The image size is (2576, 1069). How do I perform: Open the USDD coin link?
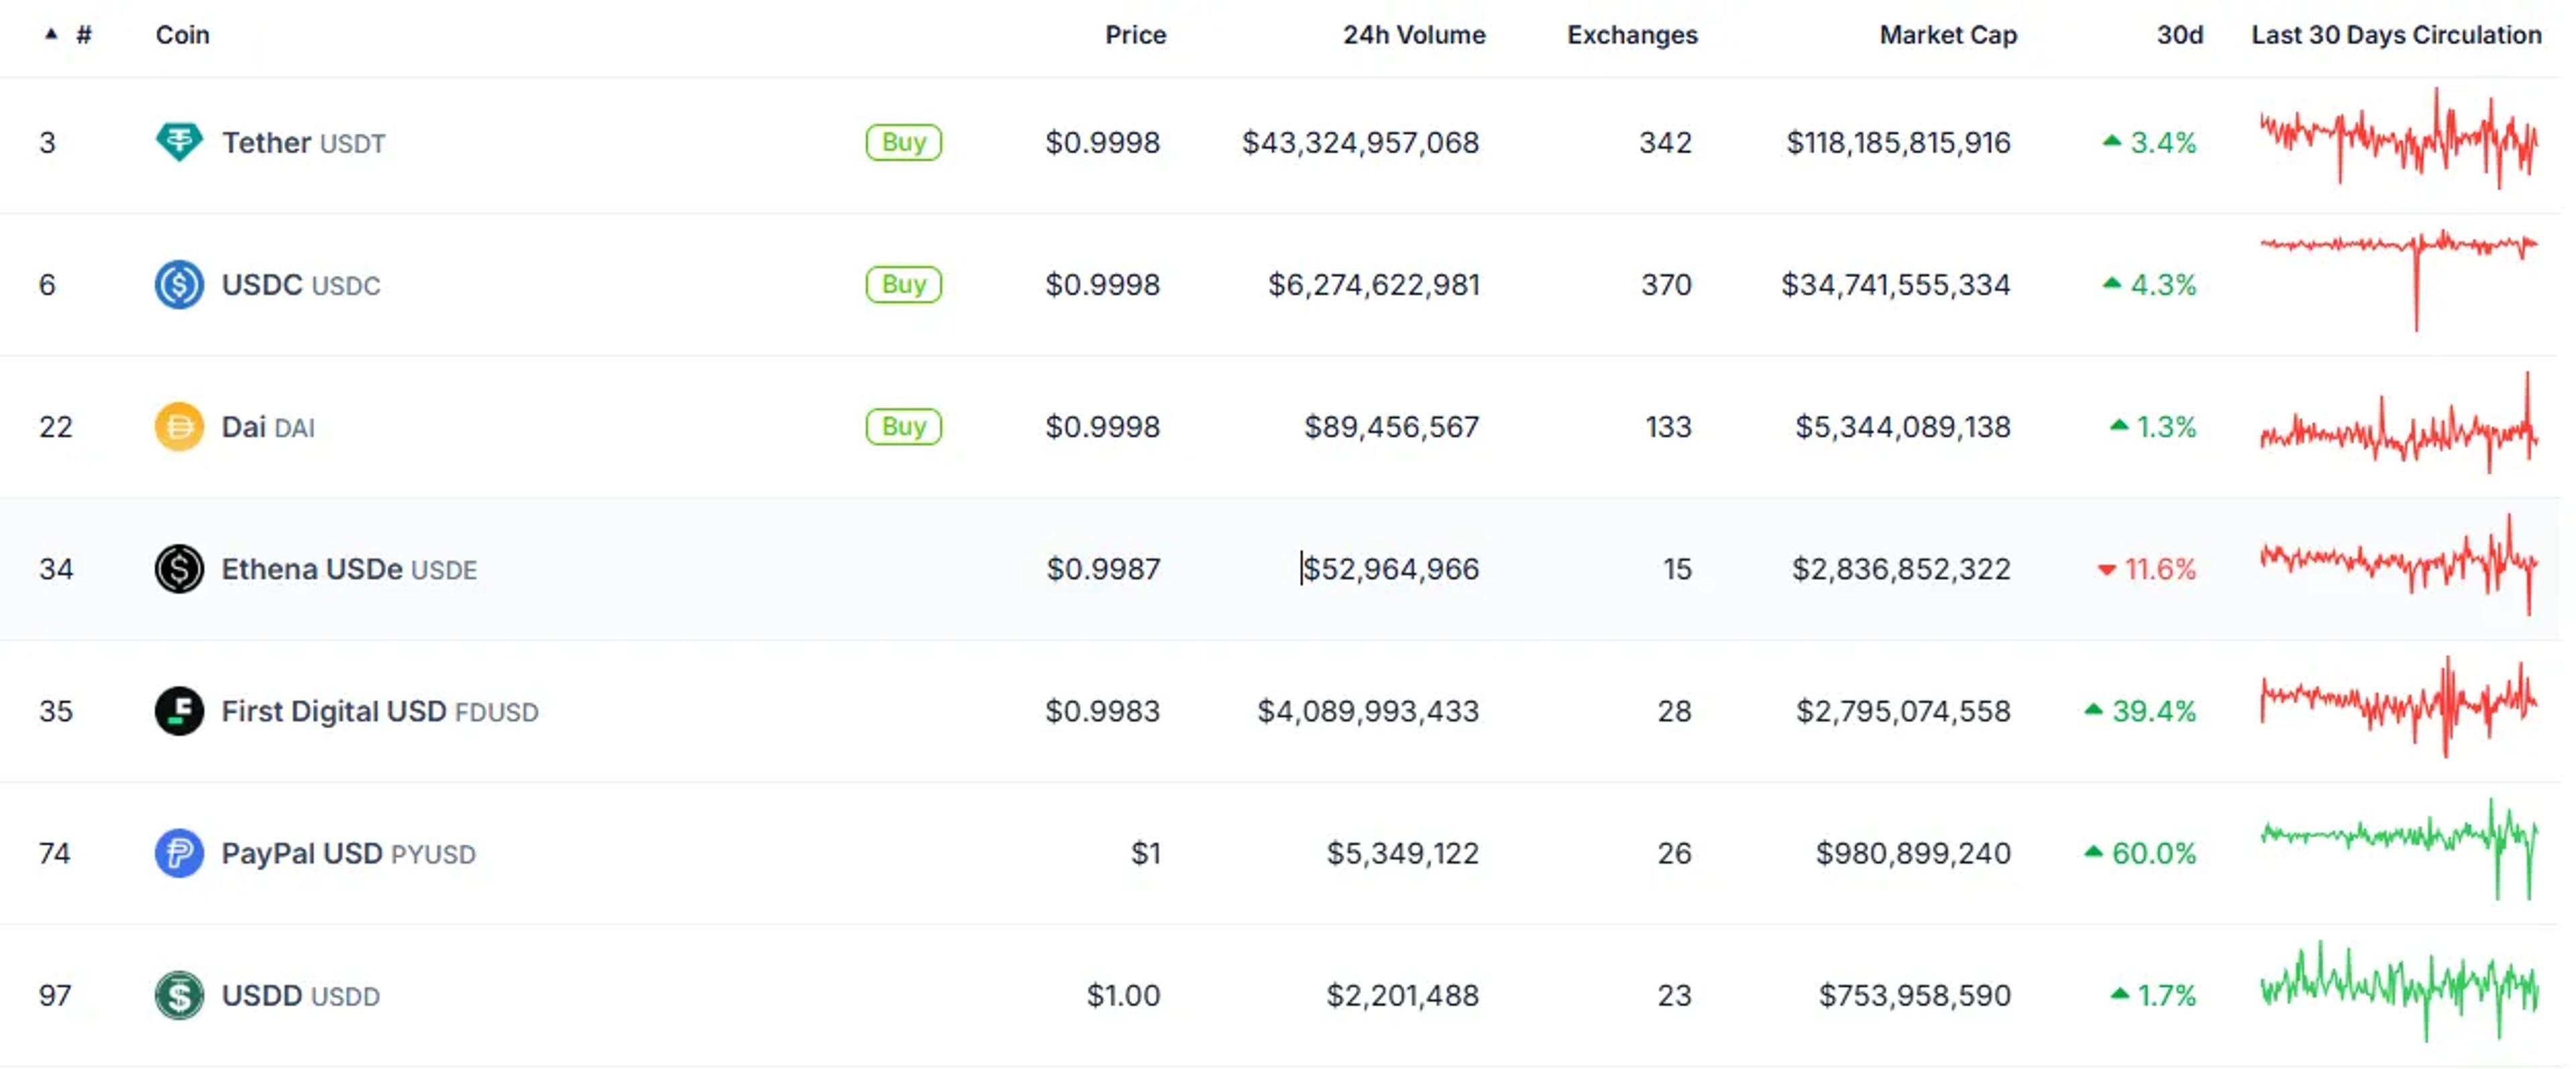[300, 995]
